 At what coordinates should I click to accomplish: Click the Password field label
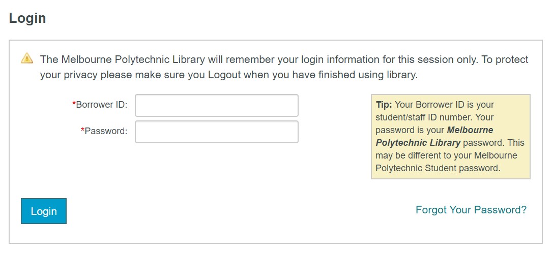106,131
